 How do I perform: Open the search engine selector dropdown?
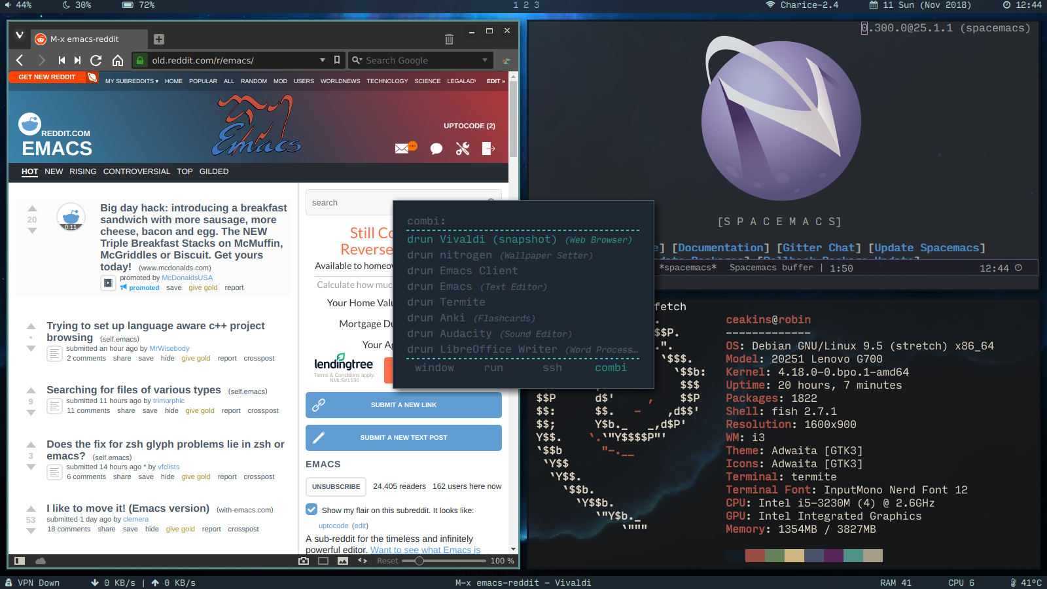coord(357,60)
